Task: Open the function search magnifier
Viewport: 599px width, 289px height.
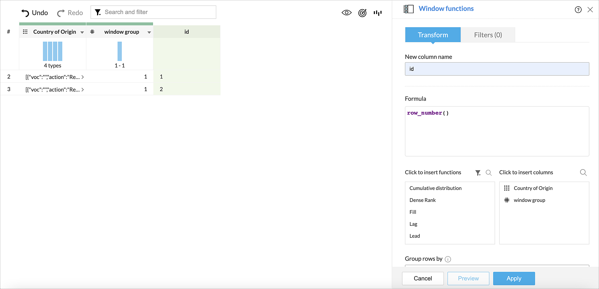Action: coord(488,173)
